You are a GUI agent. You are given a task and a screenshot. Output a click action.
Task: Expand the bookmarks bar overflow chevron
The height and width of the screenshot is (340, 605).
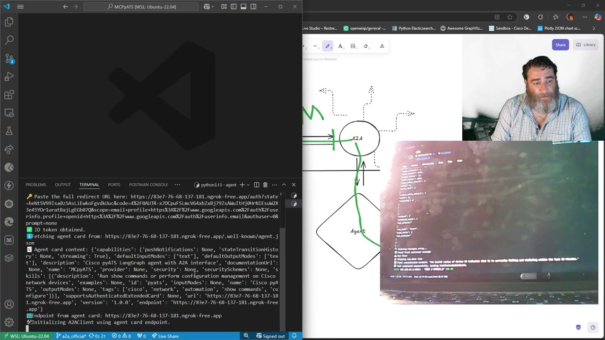(x=595, y=28)
